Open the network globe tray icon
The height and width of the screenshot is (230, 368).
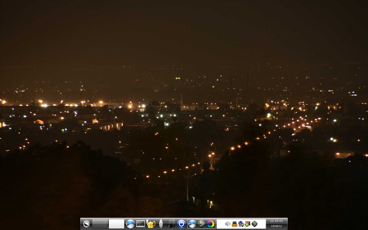(x=241, y=224)
